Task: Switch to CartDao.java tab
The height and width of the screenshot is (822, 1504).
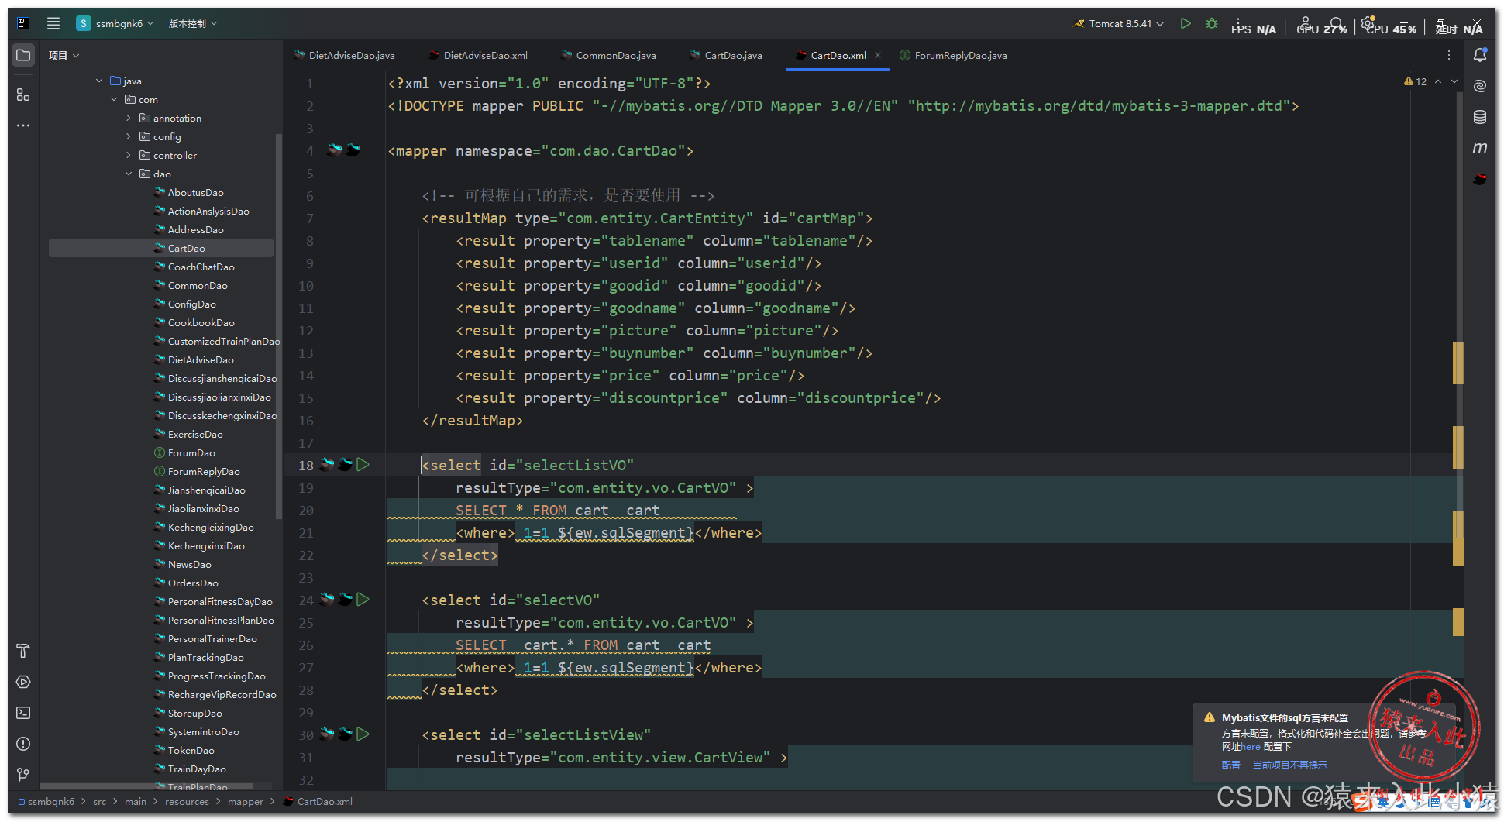Action: (727, 55)
